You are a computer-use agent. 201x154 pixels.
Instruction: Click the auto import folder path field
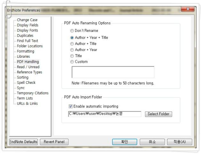104,114
